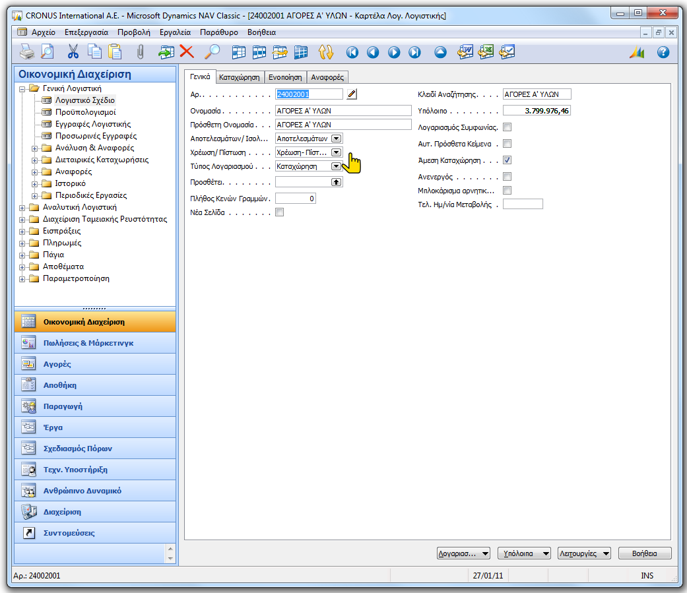Open the Αρχείο menu
The image size is (687, 593).
coord(44,32)
